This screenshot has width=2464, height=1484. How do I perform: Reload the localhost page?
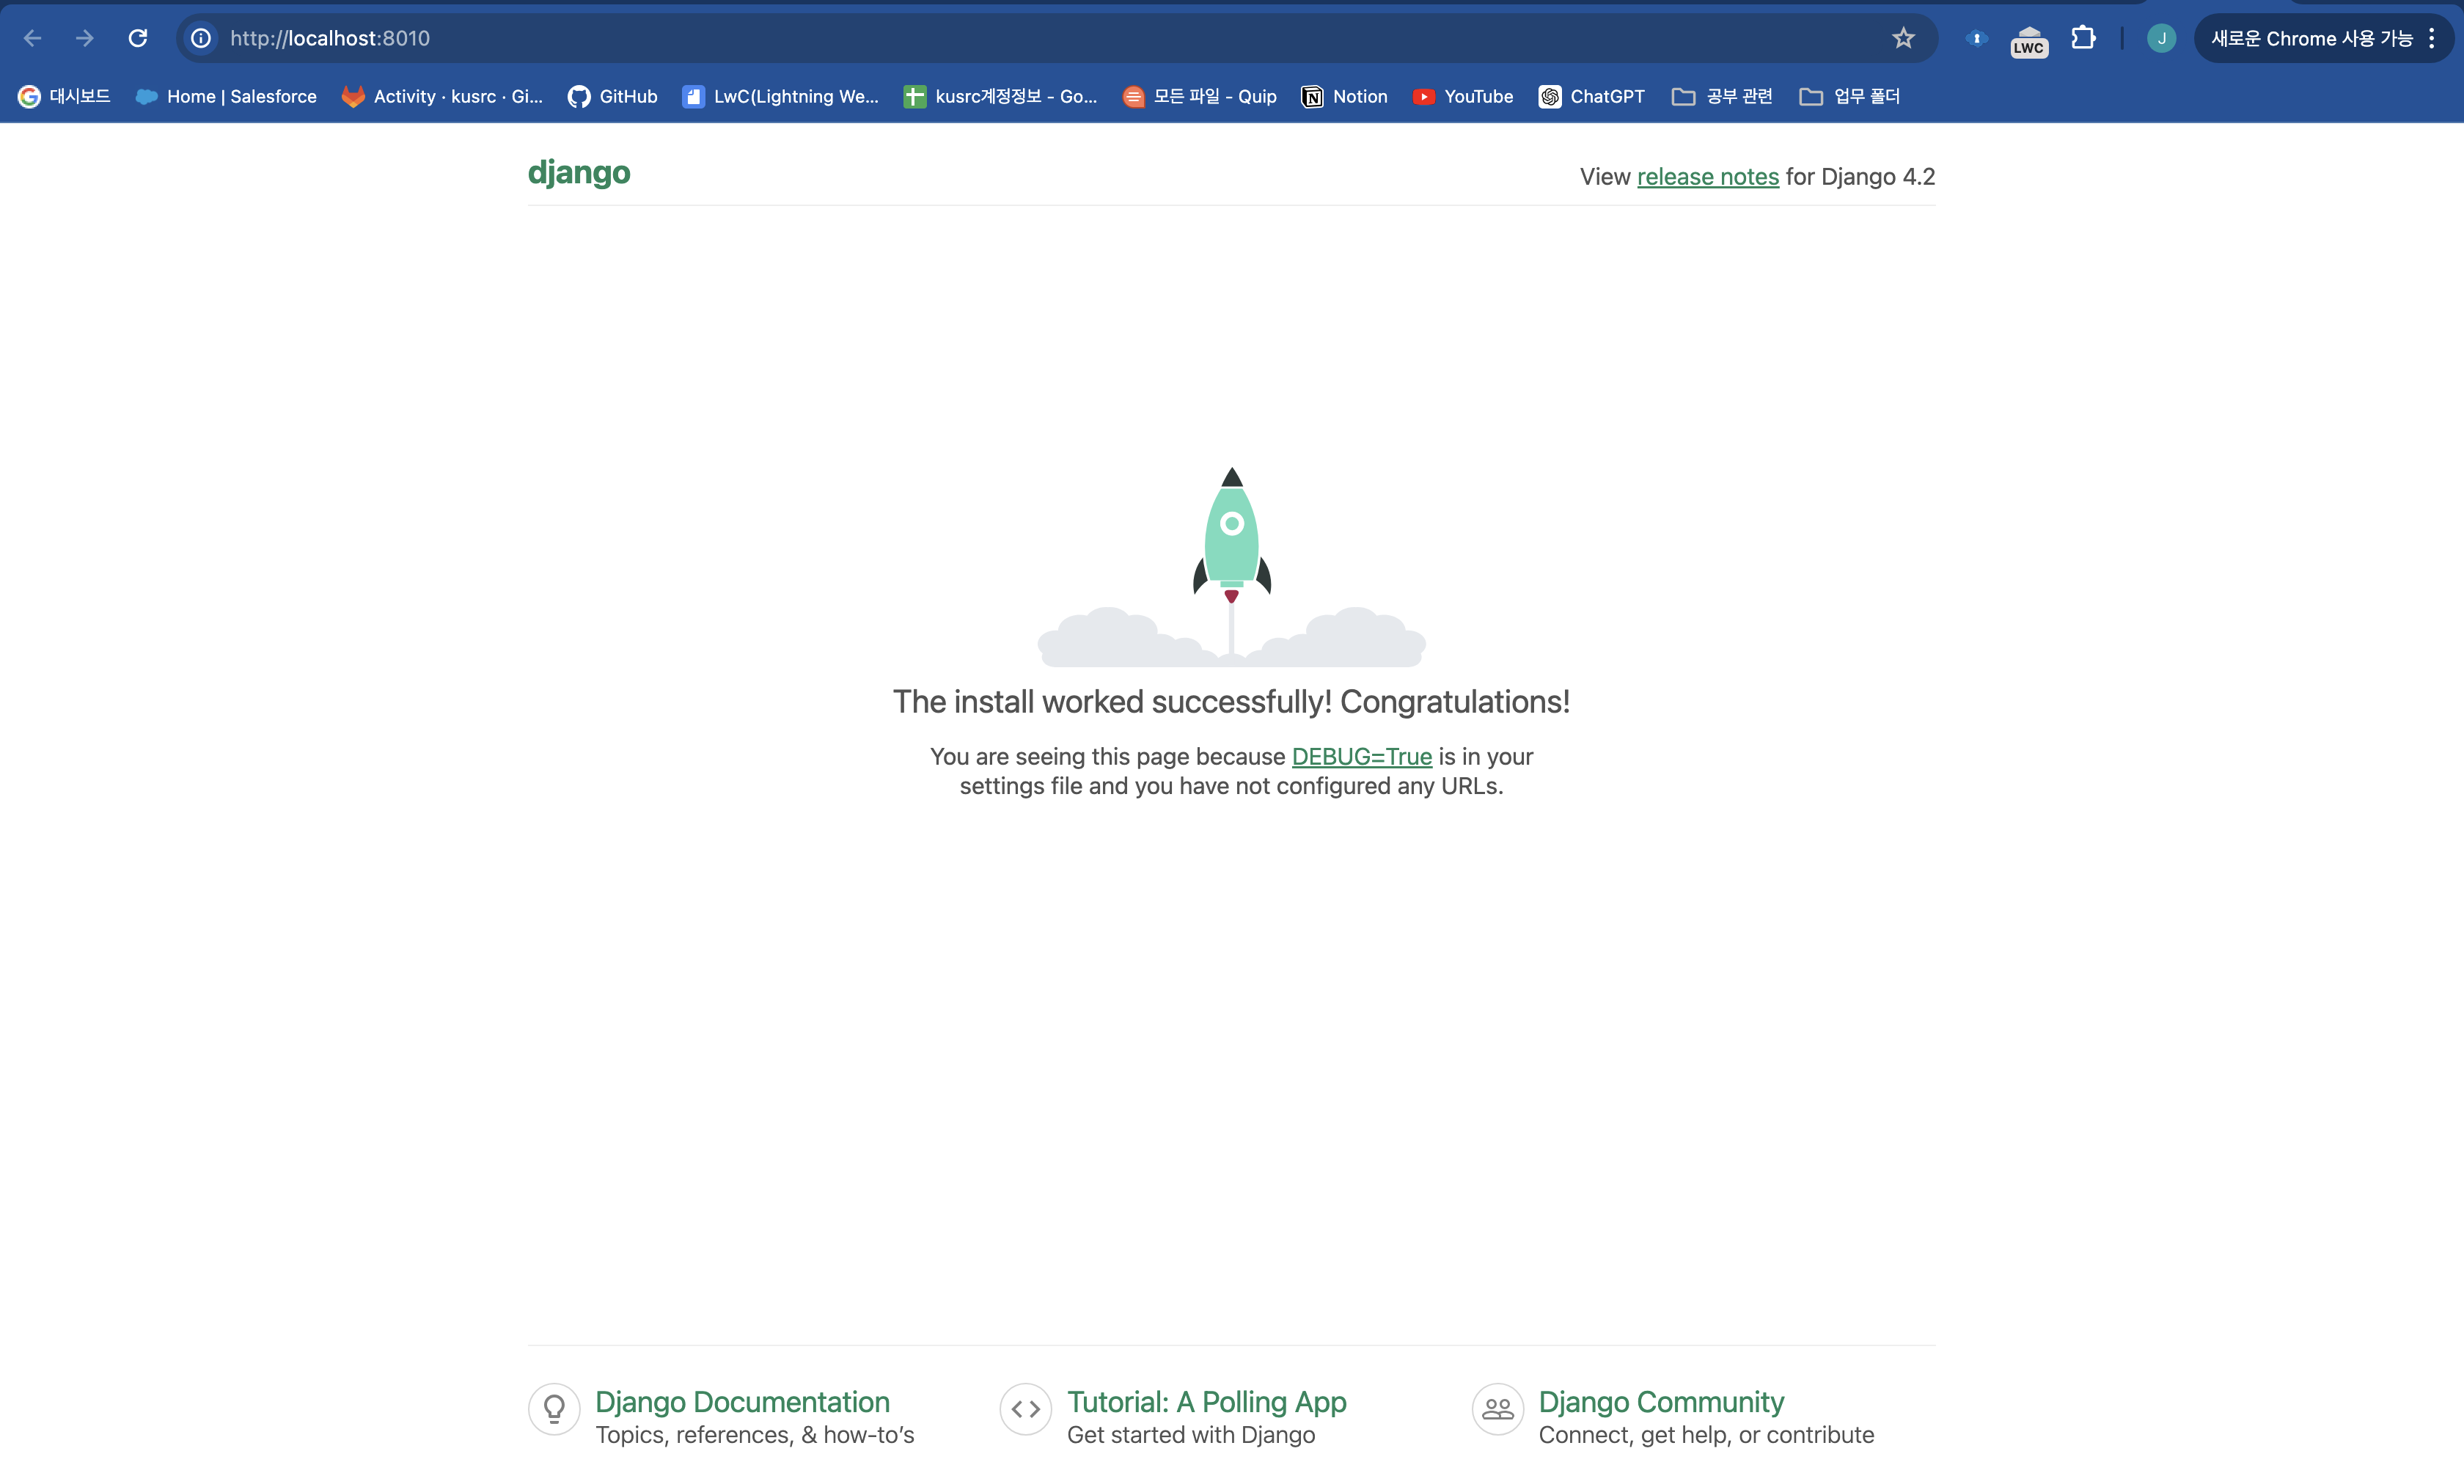(138, 38)
